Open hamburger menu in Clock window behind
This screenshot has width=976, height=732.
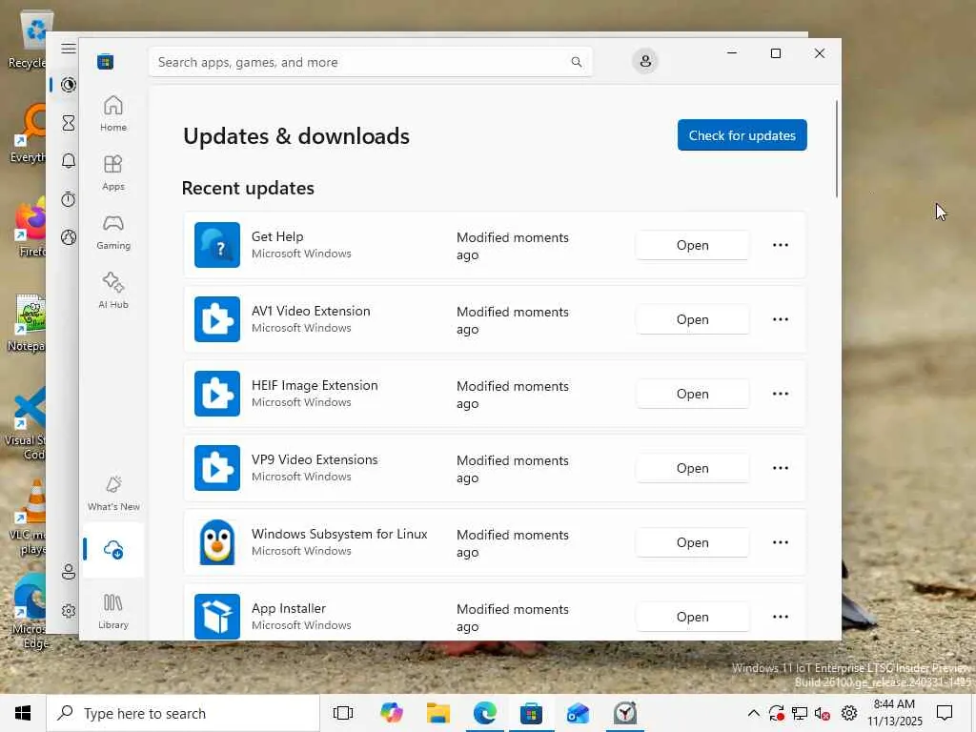pyautogui.click(x=69, y=49)
